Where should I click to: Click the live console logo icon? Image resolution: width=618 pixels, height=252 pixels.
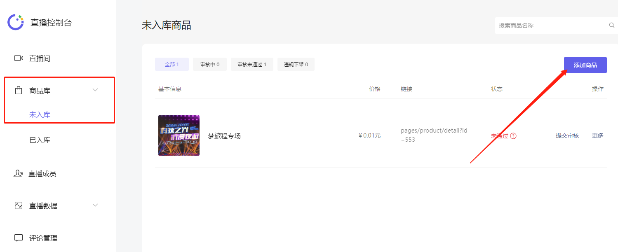(x=16, y=22)
